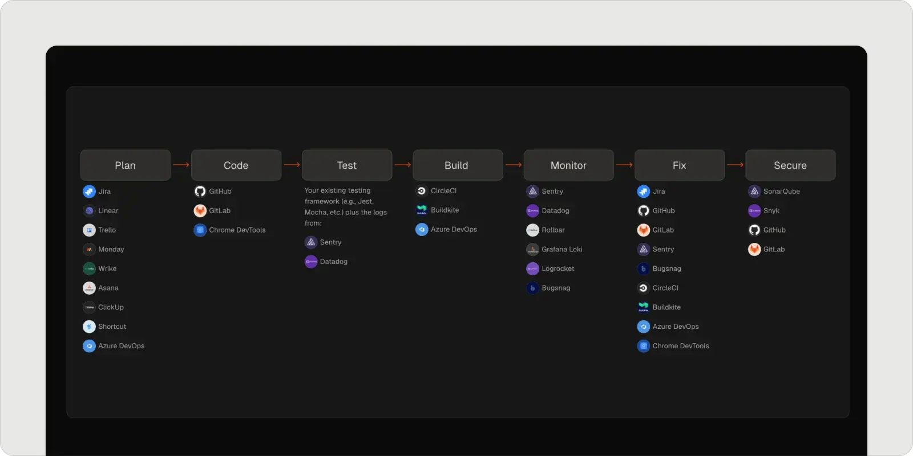Select the Secure stage box
Screen dimensions: 913x456
click(790, 165)
